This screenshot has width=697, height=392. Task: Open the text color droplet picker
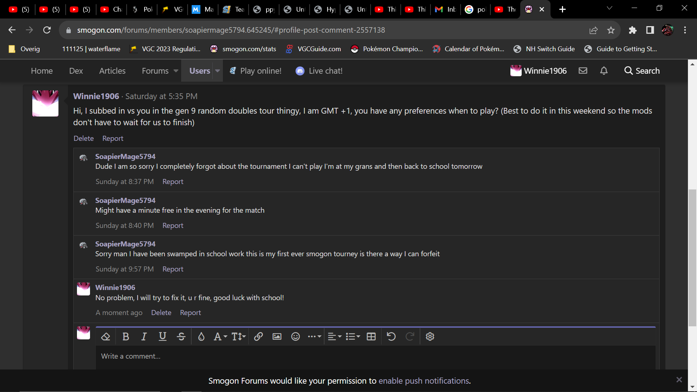tap(201, 336)
